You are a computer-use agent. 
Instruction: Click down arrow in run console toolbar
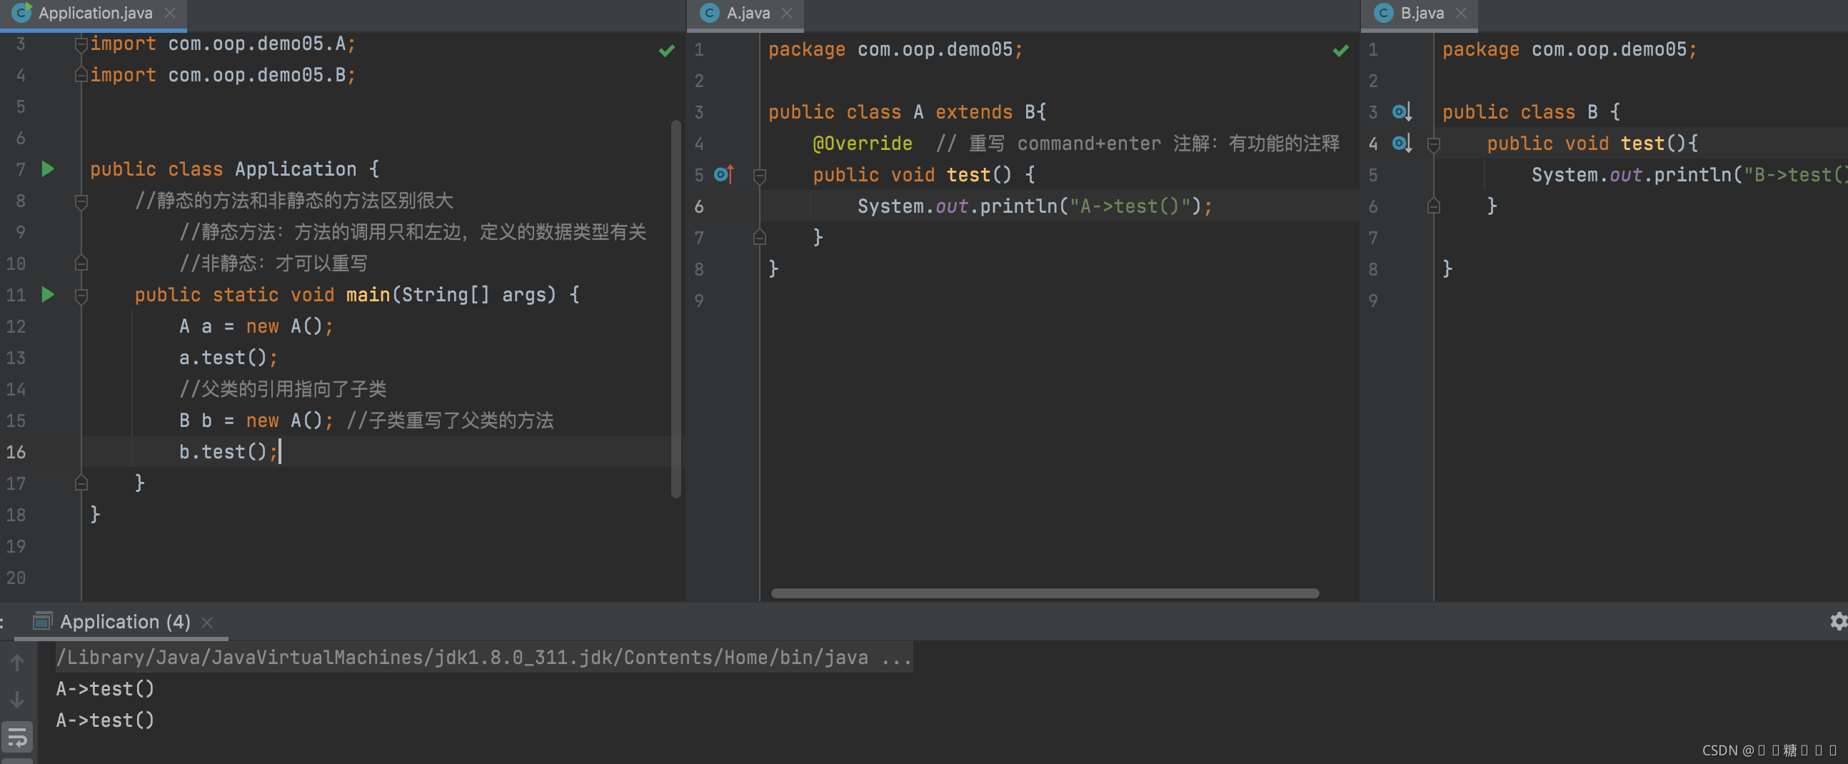(x=17, y=699)
